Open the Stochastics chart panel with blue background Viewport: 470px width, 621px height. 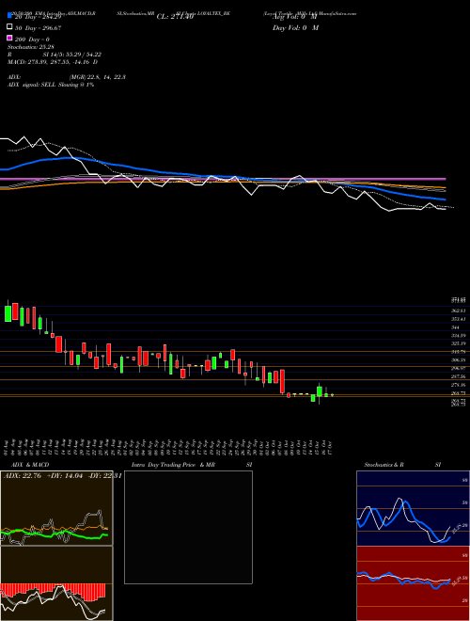coord(413,508)
